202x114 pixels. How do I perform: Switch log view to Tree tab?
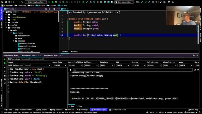[79, 106]
